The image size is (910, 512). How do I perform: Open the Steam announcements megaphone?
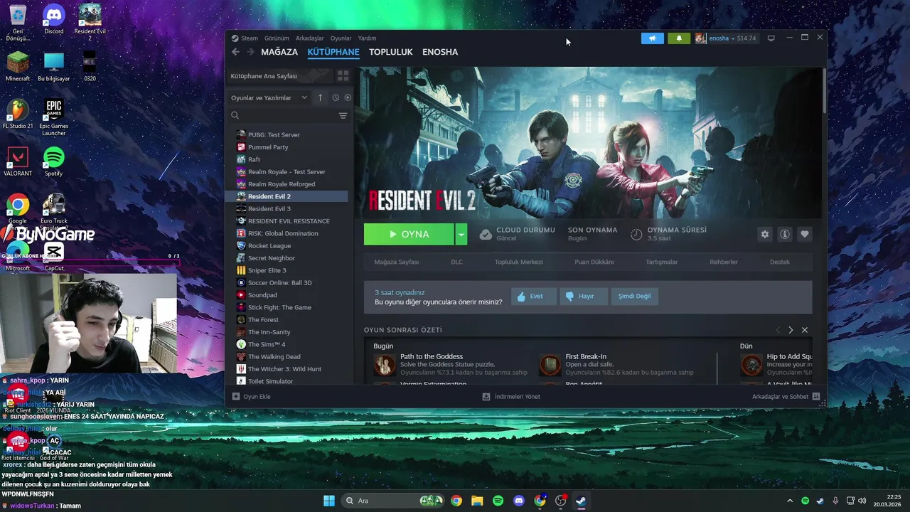click(652, 38)
